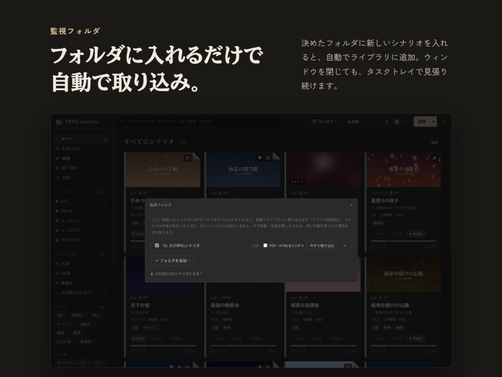The image size is (502, 377).
Task: Select すべて in the sidebar
Action: pyautogui.click(x=81, y=139)
